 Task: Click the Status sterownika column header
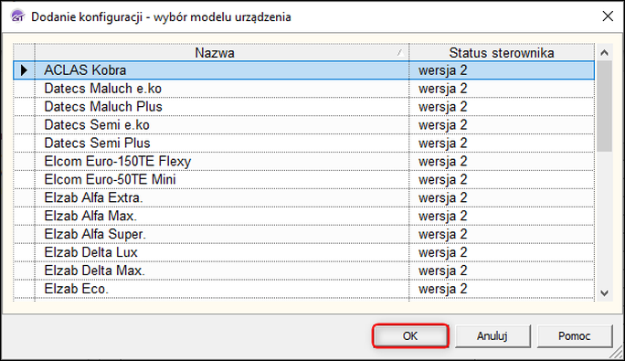502,53
